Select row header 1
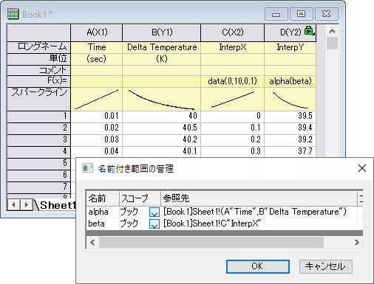Screen dimensions: 374x284 [x=39, y=117]
